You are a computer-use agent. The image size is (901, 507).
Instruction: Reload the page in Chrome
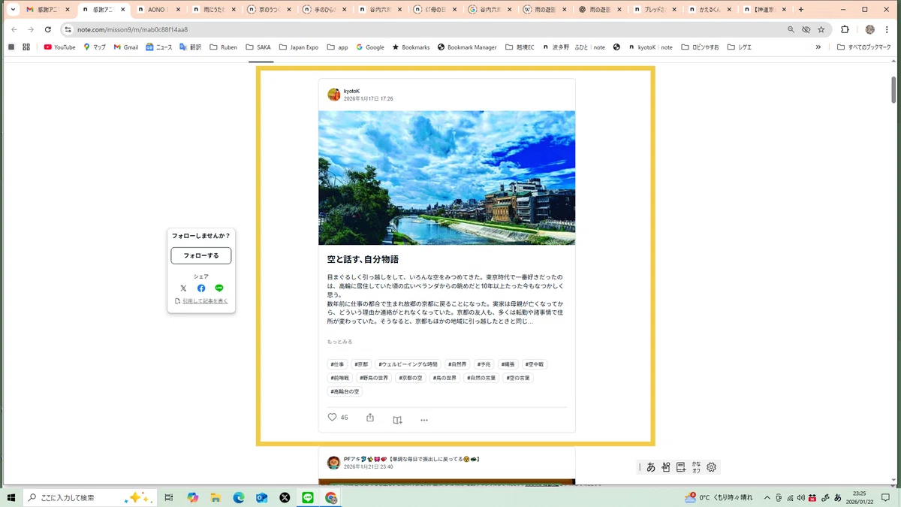(x=48, y=29)
